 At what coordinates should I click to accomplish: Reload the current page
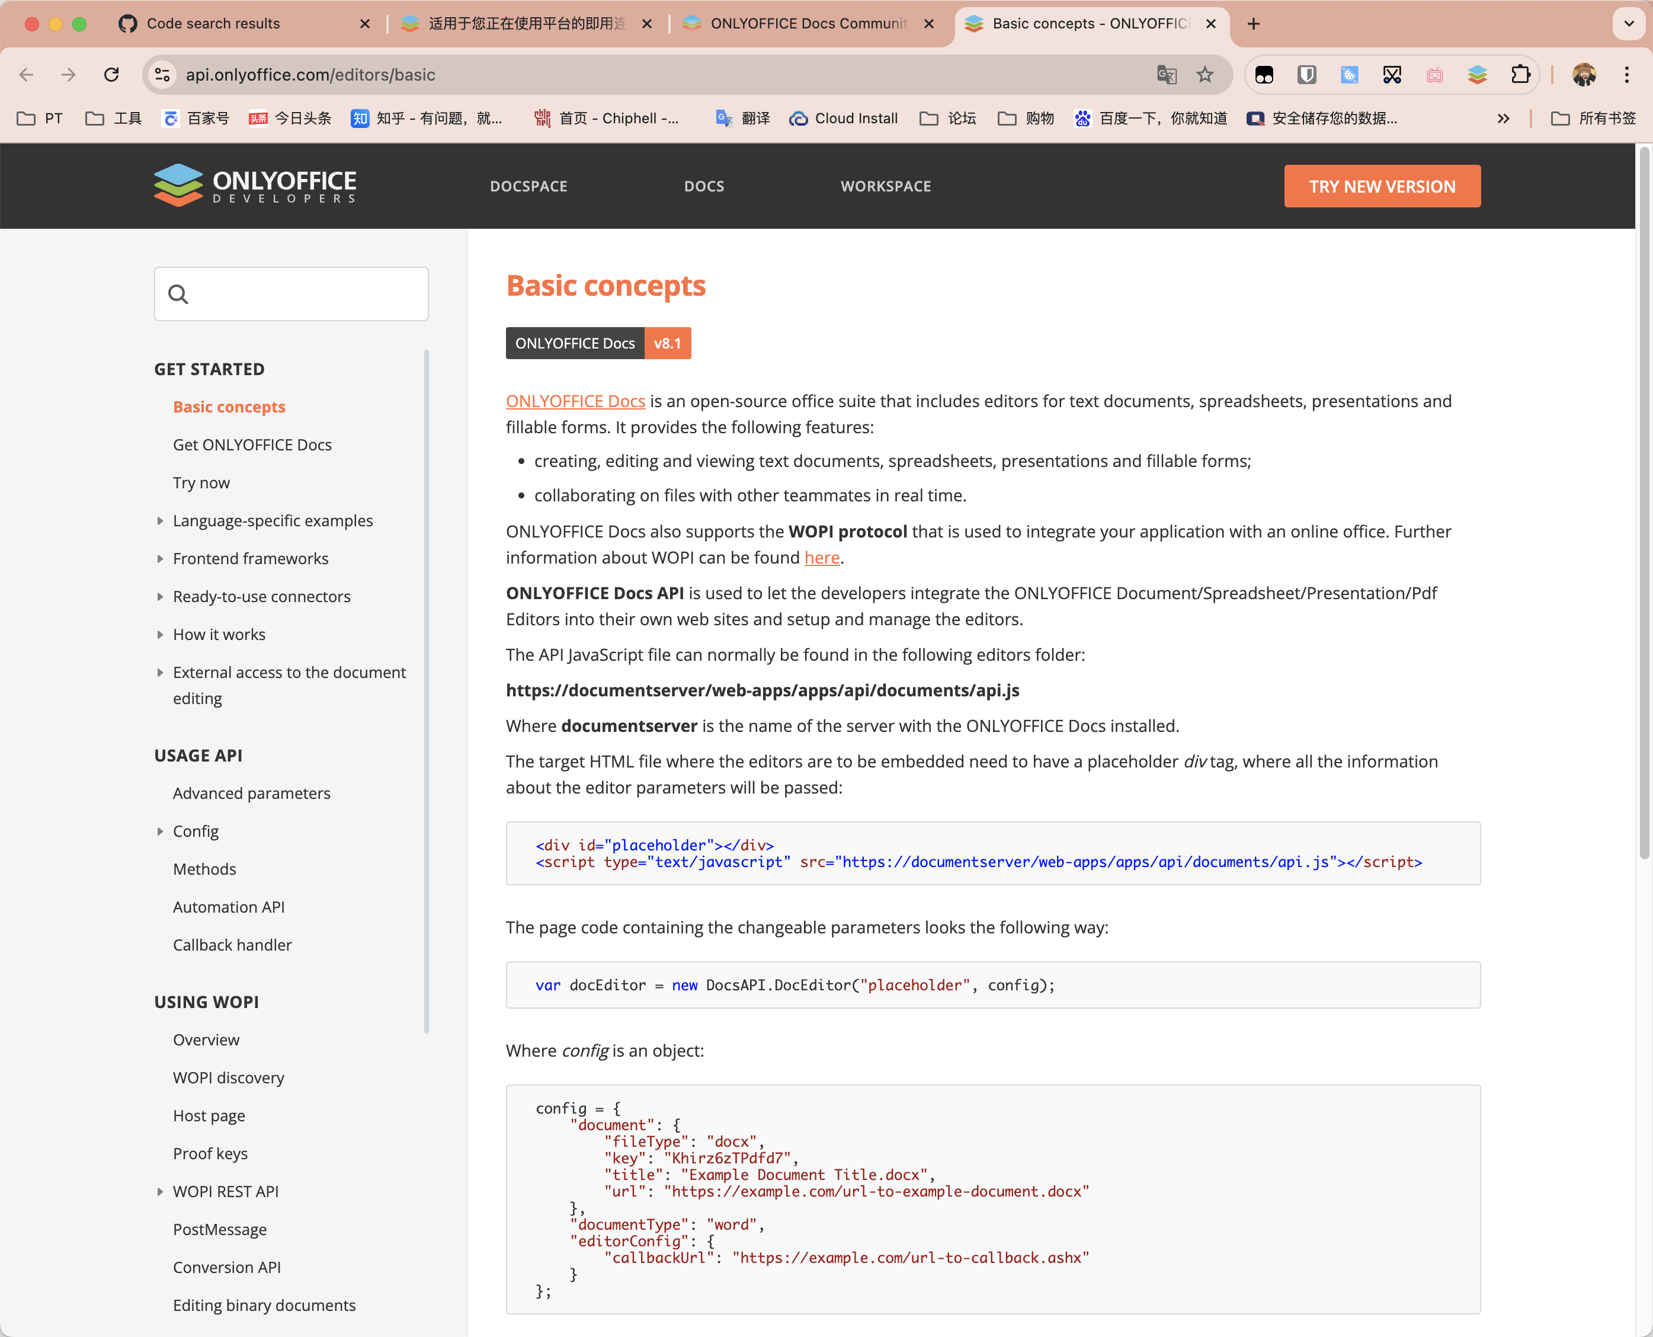pos(111,75)
